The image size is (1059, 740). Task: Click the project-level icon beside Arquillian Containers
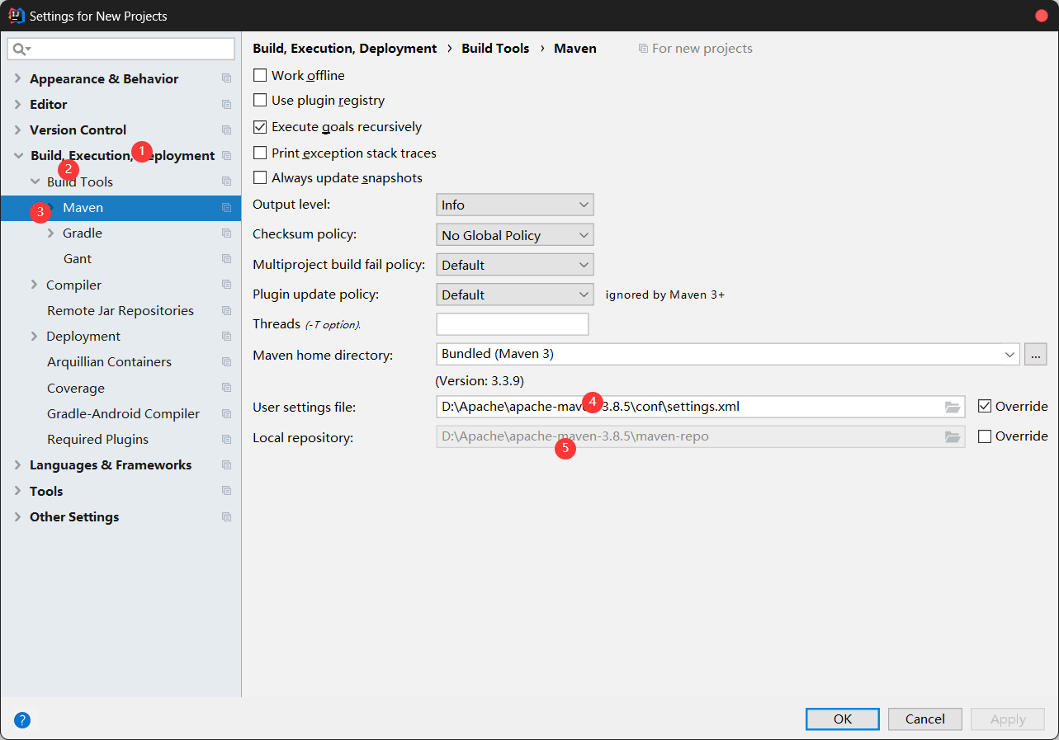tap(226, 361)
